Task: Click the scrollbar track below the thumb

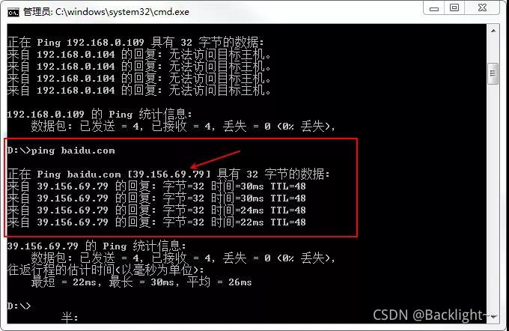Action: click(x=493, y=195)
